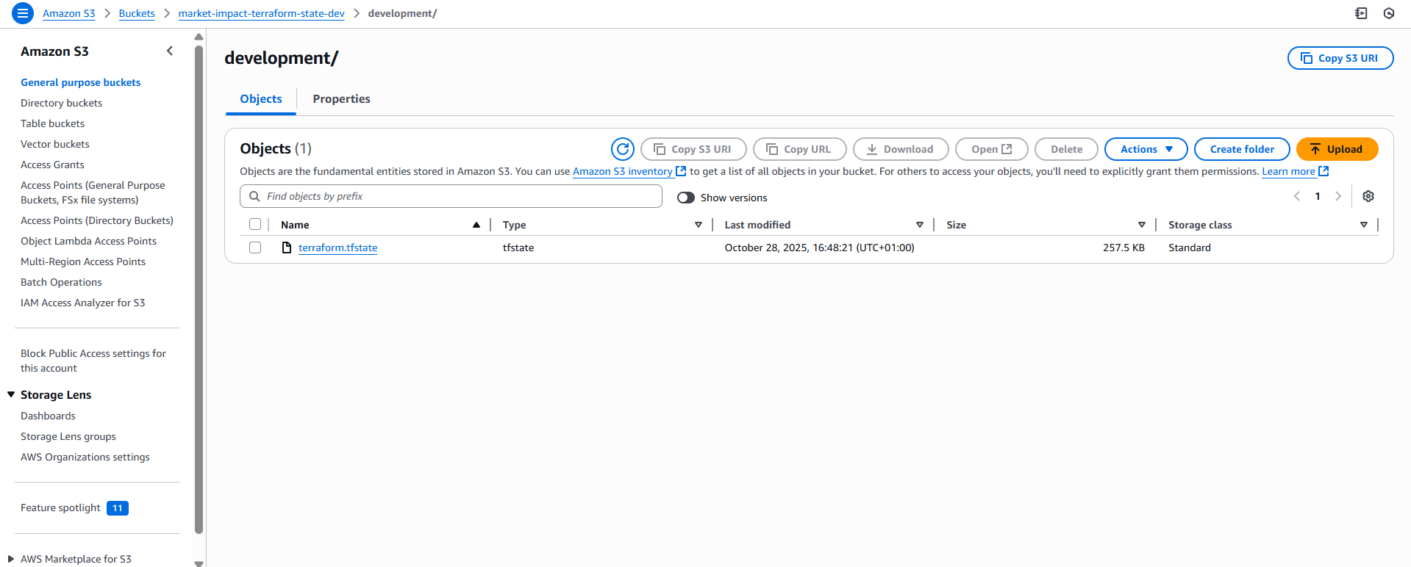Go to next page arrow in pagination
This screenshot has height=567, width=1411.
tap(1338, 196)
